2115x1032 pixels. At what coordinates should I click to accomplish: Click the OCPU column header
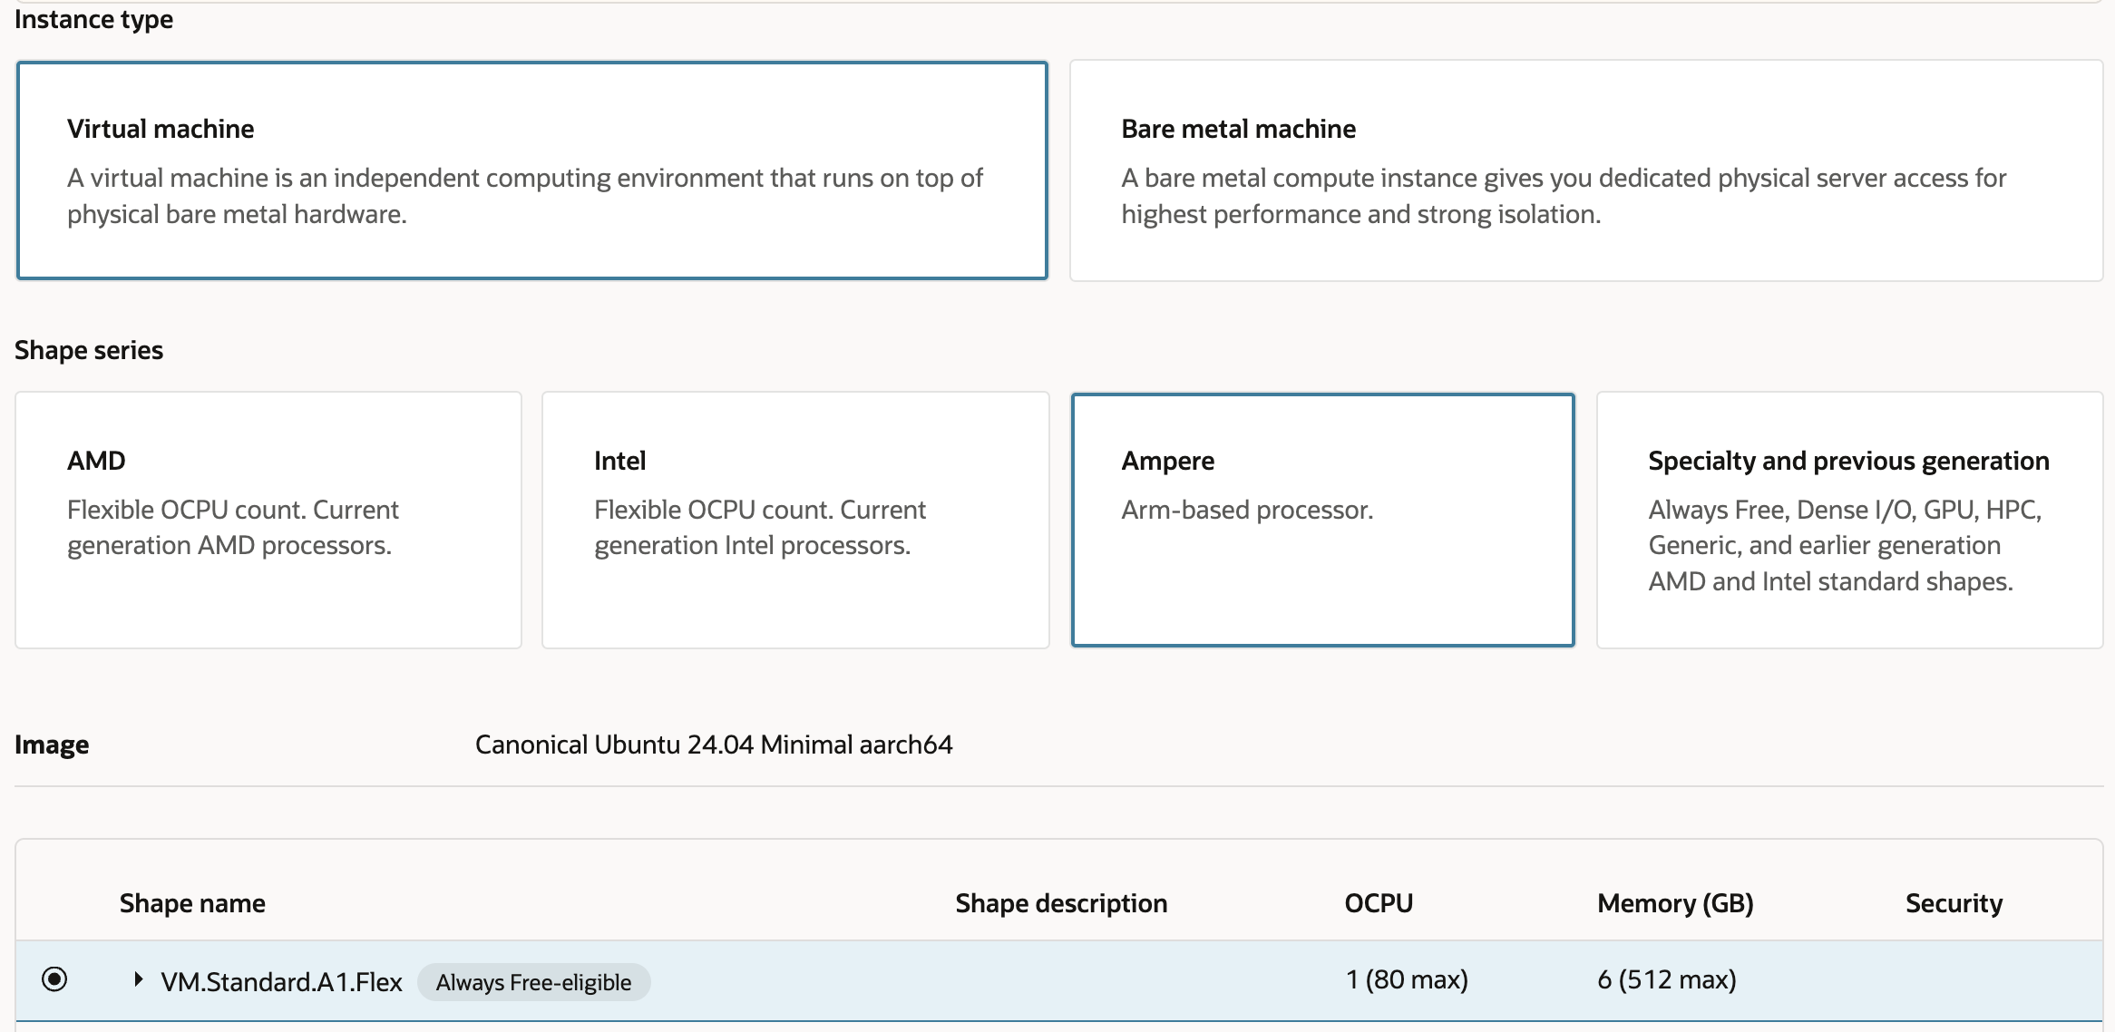(x=1379, y=903)
